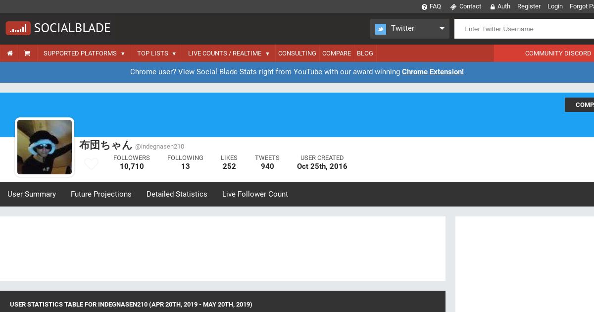
Task: Open the Auth link text
Action: (504, 6)
